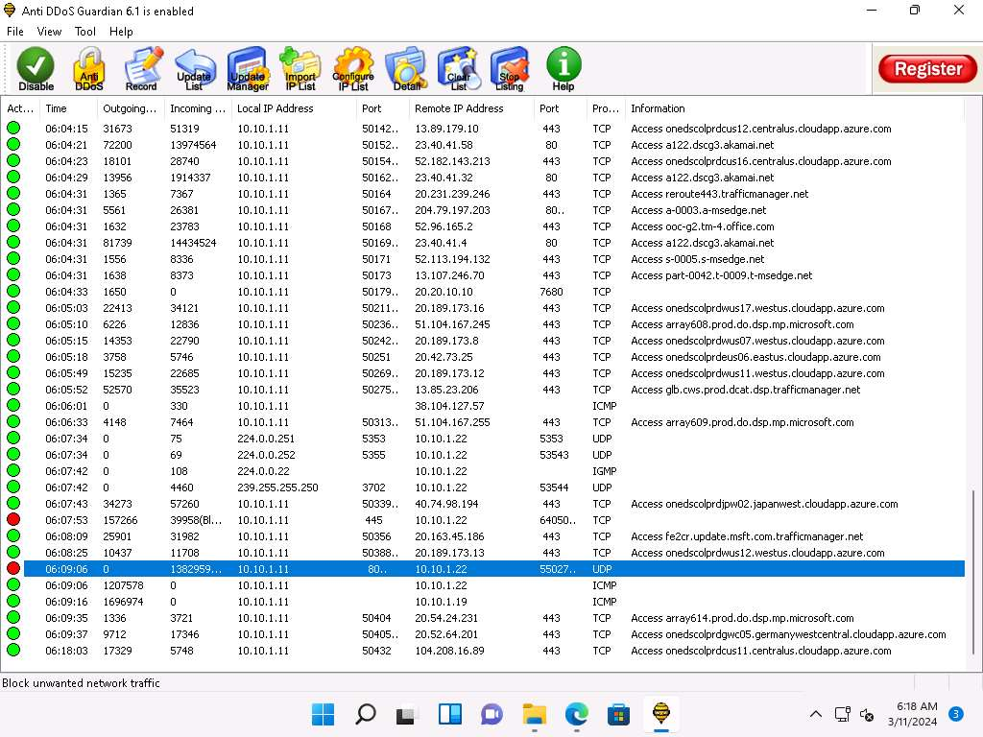Show hidden system tray icons chevron
The image size is (983, 737).
816,714
